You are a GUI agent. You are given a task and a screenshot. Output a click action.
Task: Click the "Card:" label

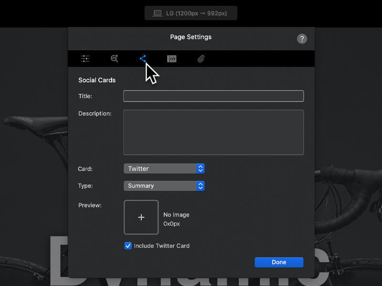tap(85, 169)
